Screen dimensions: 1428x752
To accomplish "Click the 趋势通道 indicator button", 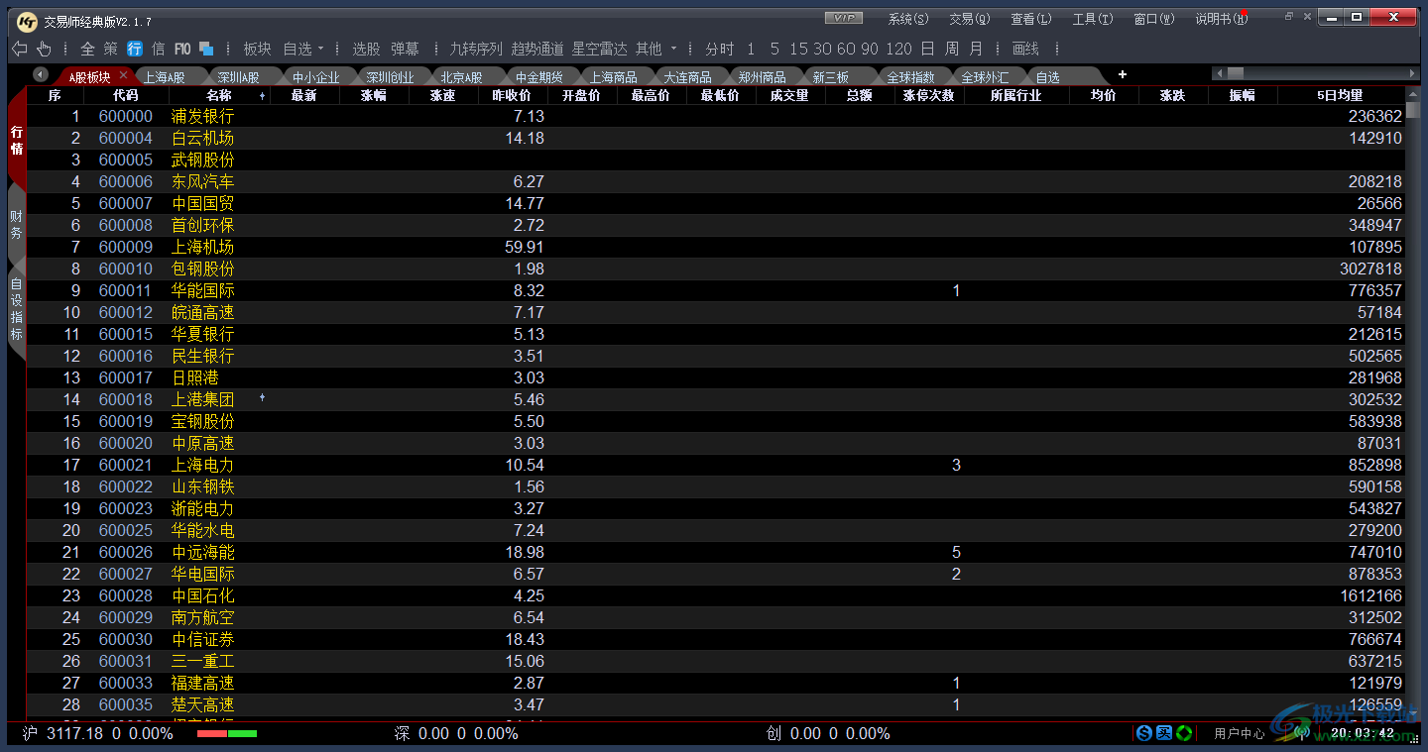I will pos(537,49).
